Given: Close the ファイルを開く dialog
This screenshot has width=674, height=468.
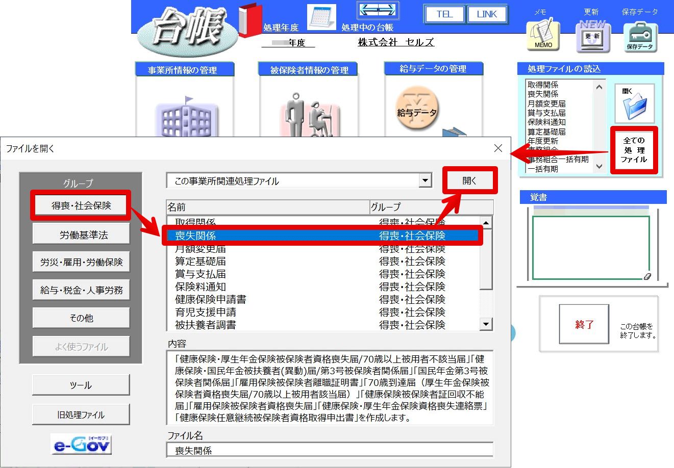Looking at the screenshot, I should (498, 148).
